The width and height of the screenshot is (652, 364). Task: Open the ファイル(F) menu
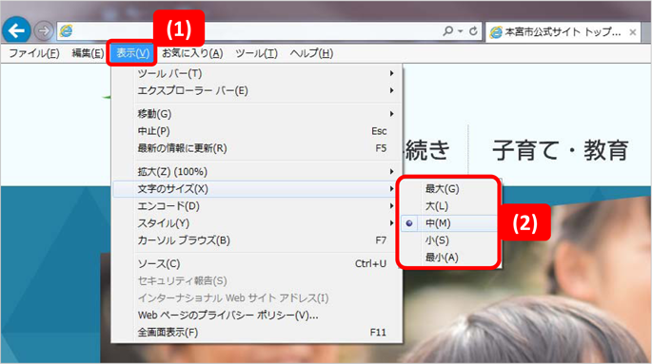(x=34, y=53)
